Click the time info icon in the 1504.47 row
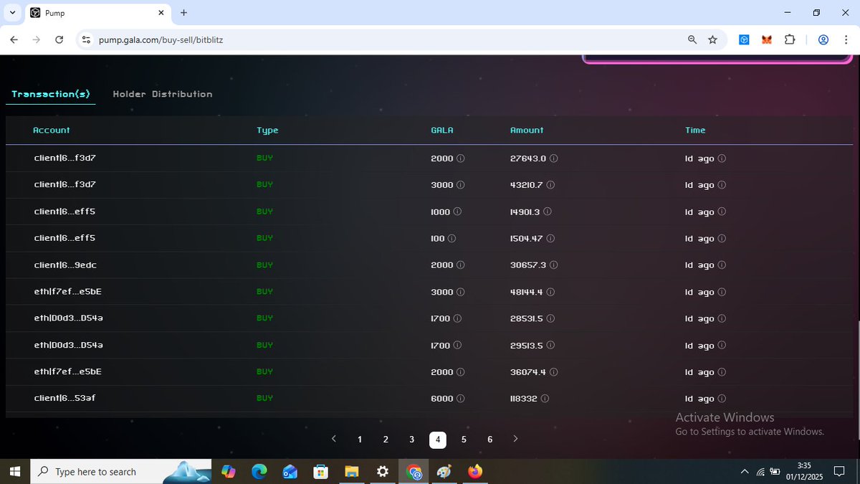This screenshot has height=484, width=860. coord(722,239)
